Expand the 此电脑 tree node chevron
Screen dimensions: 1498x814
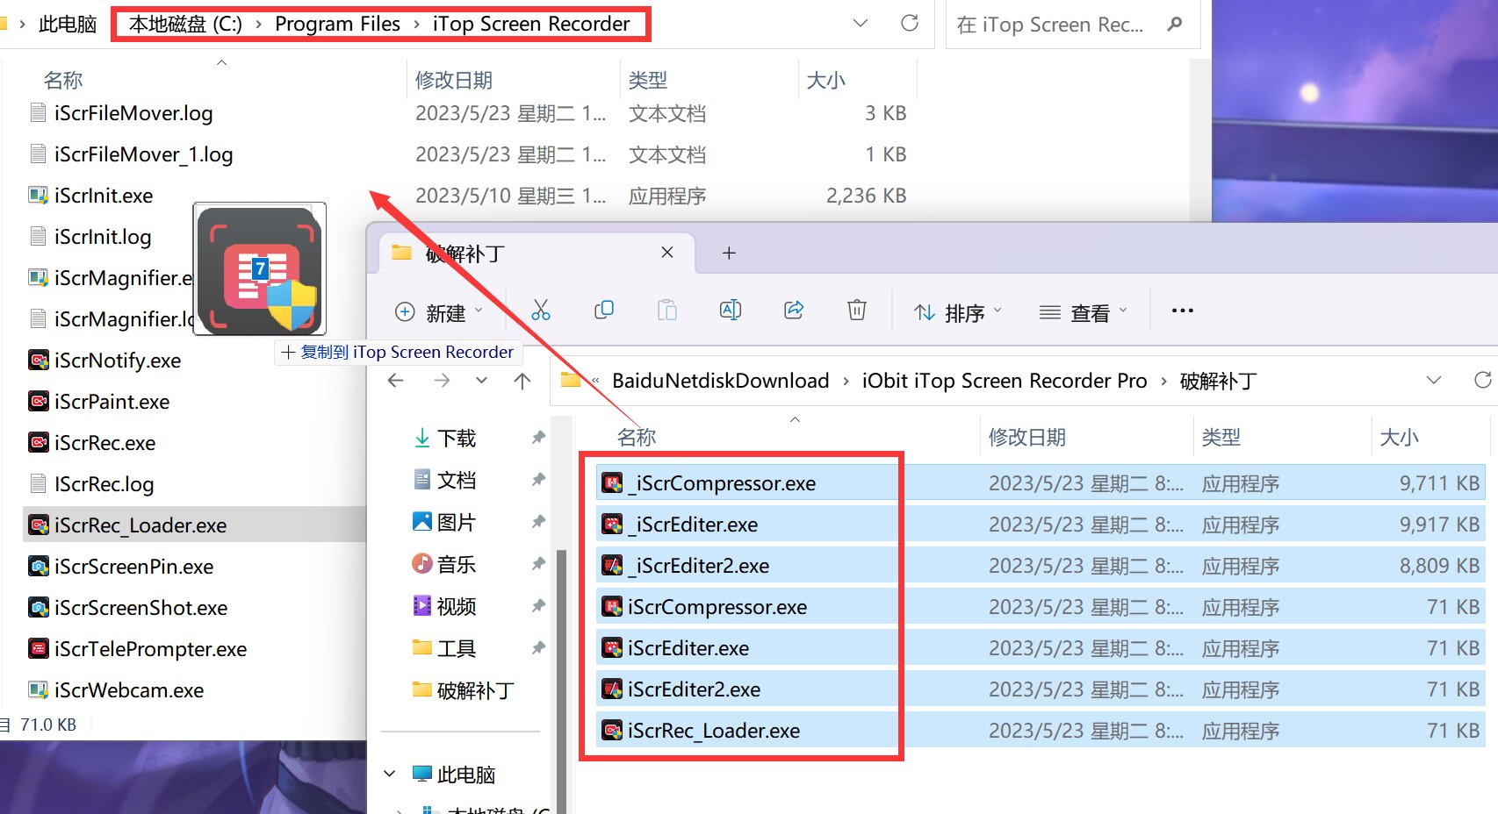pyautogui.click(x=390, y=774)
